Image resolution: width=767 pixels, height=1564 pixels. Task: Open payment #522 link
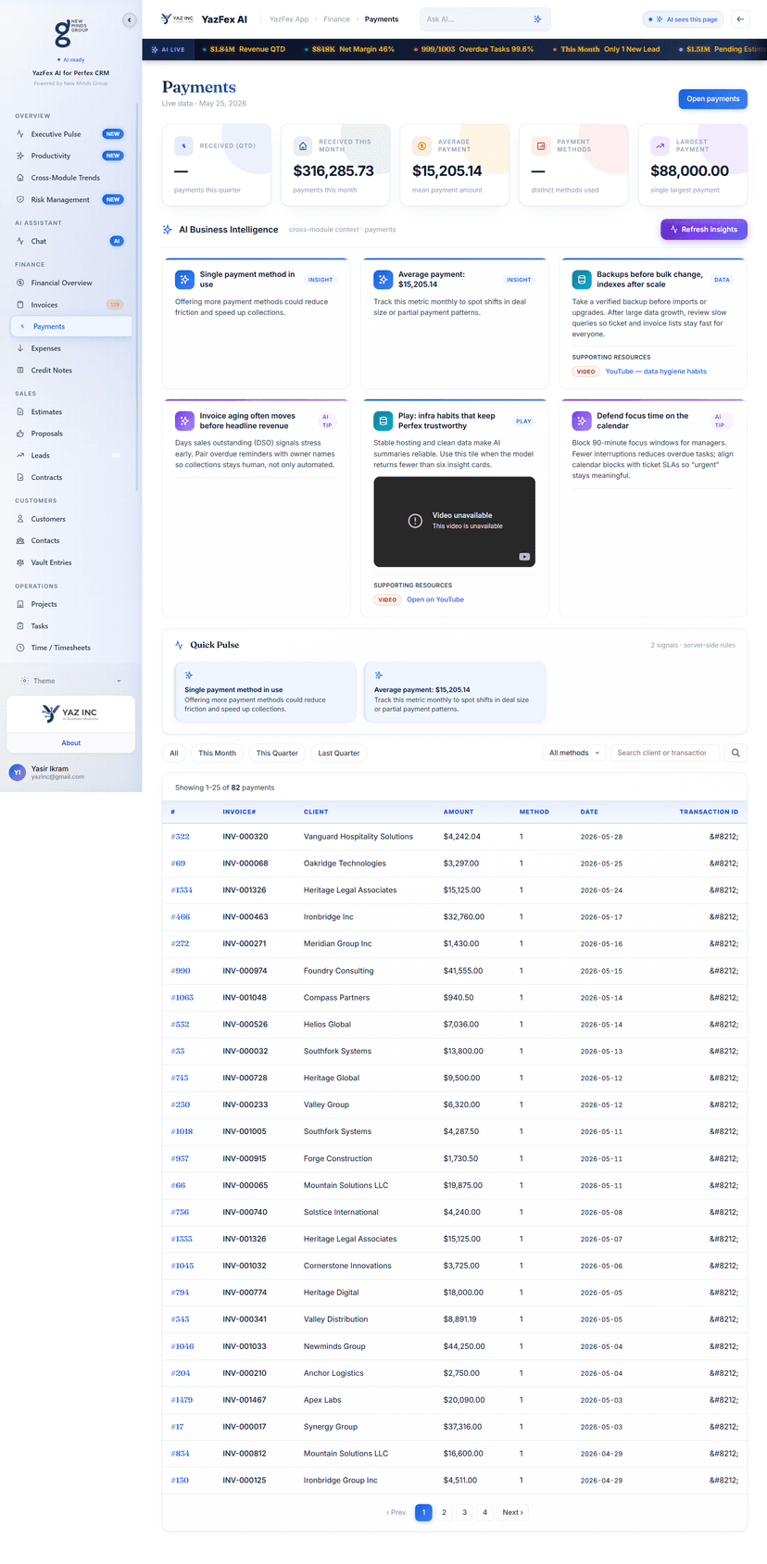pos(181,837)
